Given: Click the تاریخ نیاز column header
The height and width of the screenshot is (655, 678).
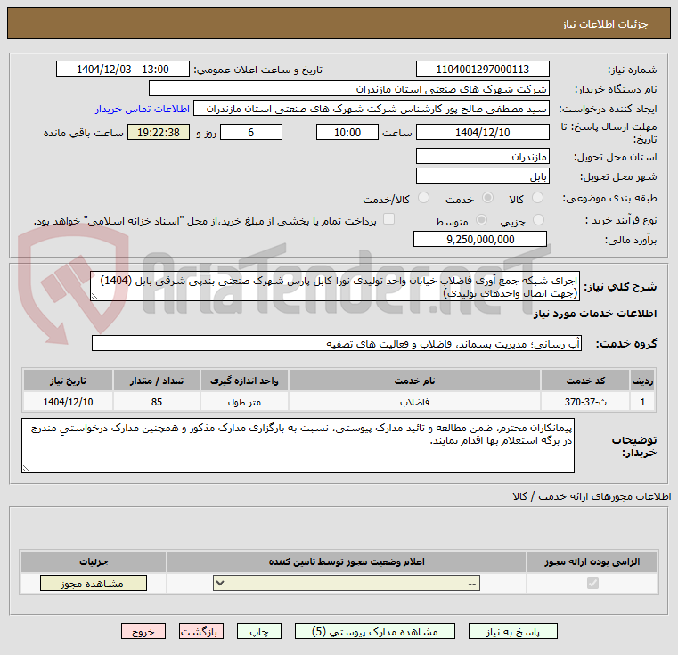Looking at the screenshot, I should (68, 381).
